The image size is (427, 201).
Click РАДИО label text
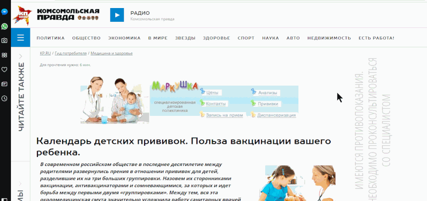click(x=140, y=13)
